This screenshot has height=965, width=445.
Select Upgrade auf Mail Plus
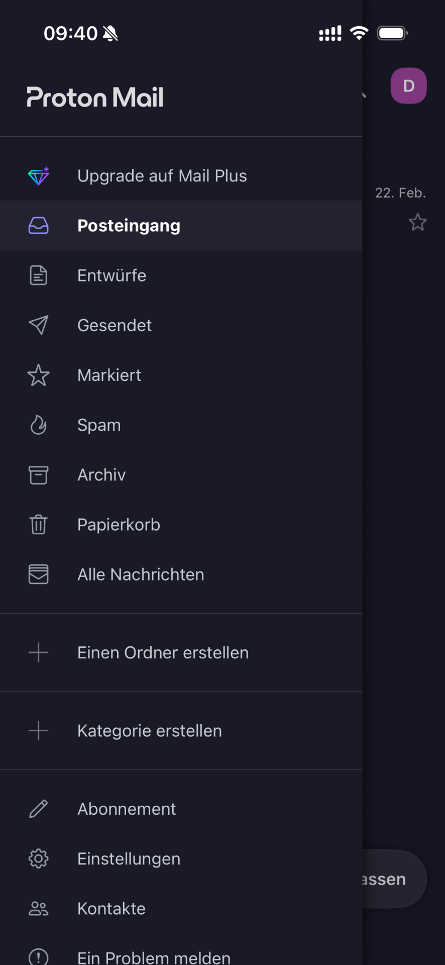coord(162,176)
